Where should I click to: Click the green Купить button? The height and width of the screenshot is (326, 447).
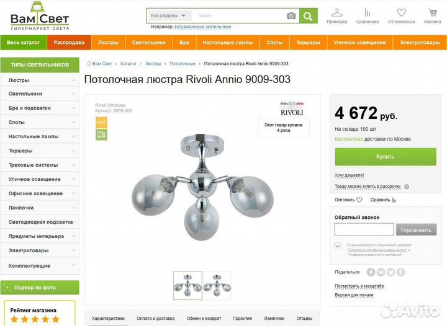386,156
